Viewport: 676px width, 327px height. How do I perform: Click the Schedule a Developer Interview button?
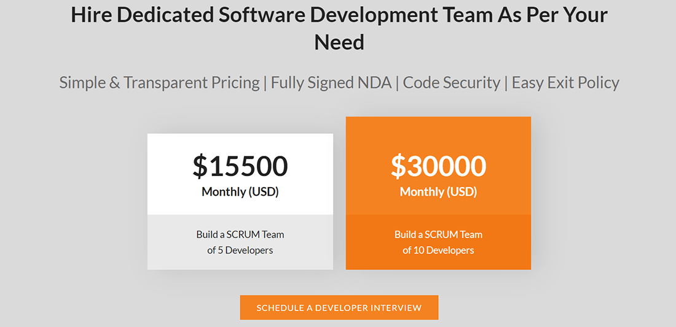tap(339, 307)
